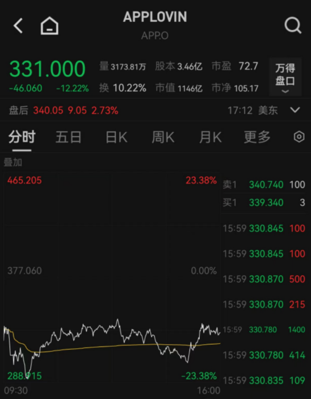
Task: Tap 叠加 overlay button
Action: pos(12,163)
